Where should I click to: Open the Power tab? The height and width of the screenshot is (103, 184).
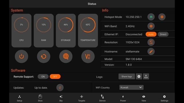coord(123,98)
